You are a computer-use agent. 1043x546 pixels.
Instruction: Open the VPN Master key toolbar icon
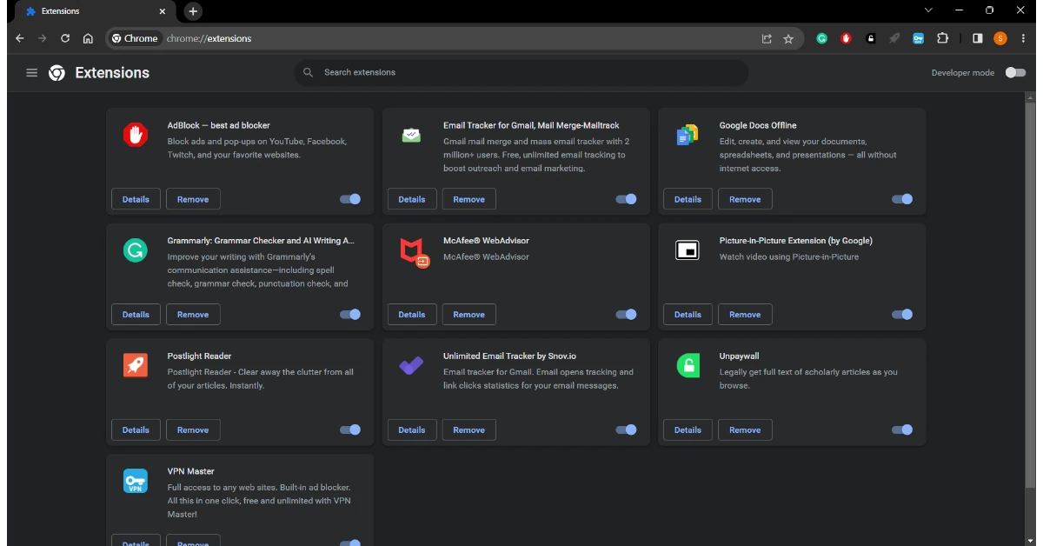click(918, 38)
